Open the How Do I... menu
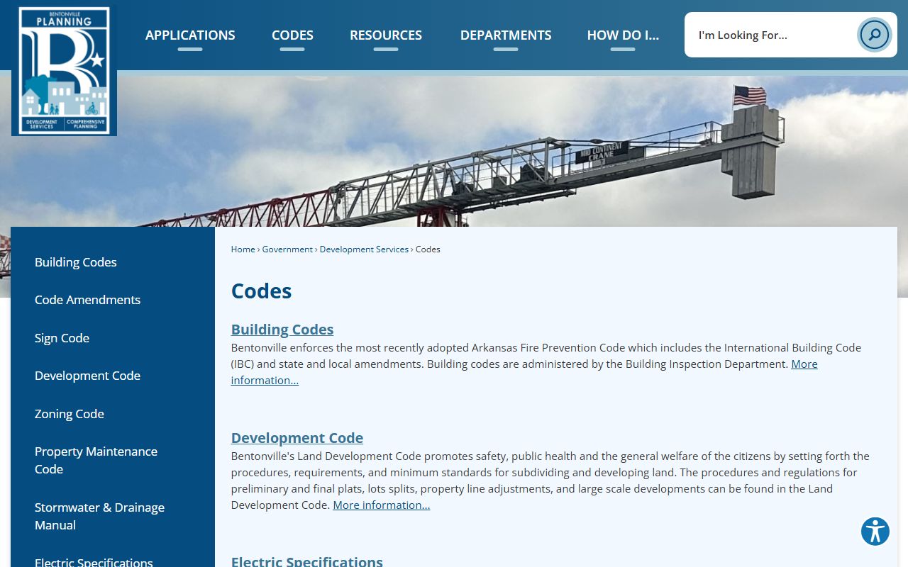 [x=622, y=35]
